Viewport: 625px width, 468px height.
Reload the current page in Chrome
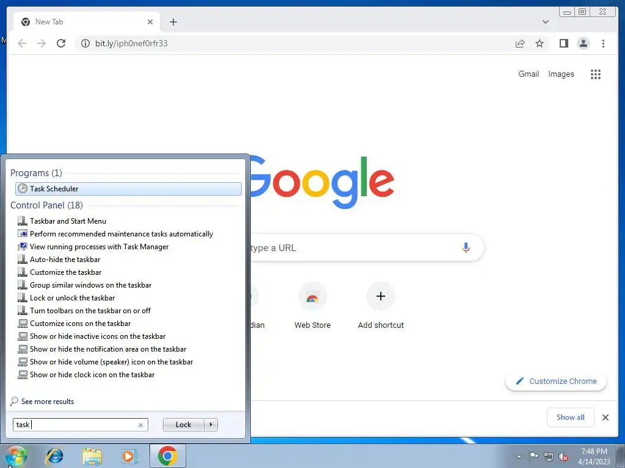click(61, 43)
